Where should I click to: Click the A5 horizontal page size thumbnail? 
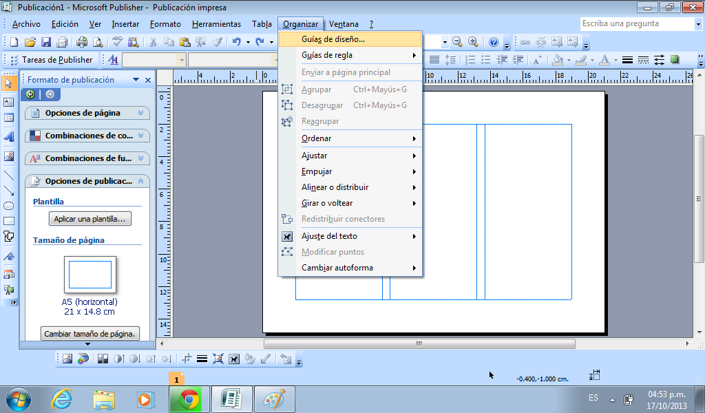tap(90, 275)
